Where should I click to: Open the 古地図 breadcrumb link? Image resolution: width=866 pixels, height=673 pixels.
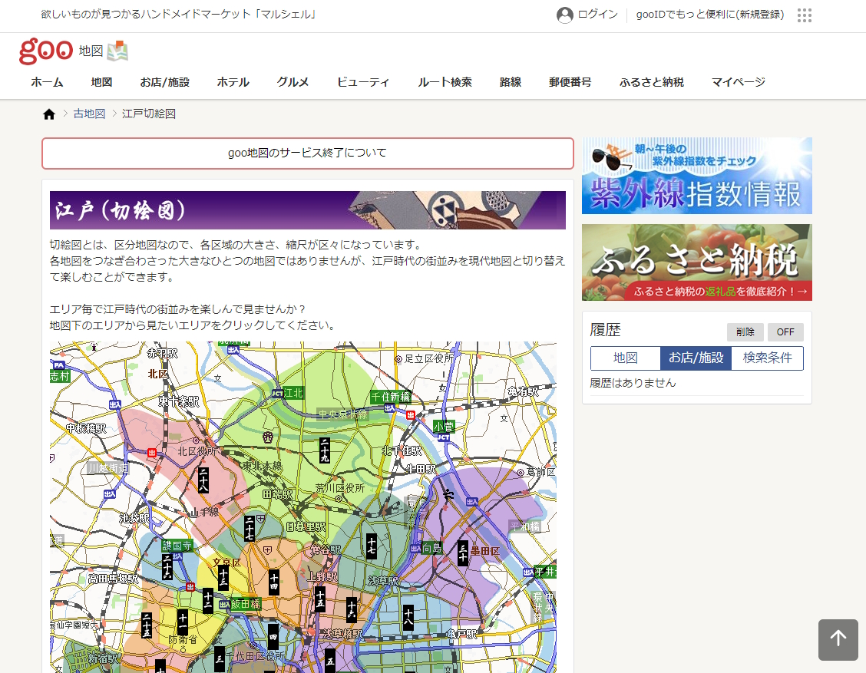coord(90,113)
